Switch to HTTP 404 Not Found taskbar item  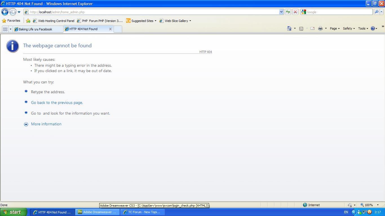52,212
